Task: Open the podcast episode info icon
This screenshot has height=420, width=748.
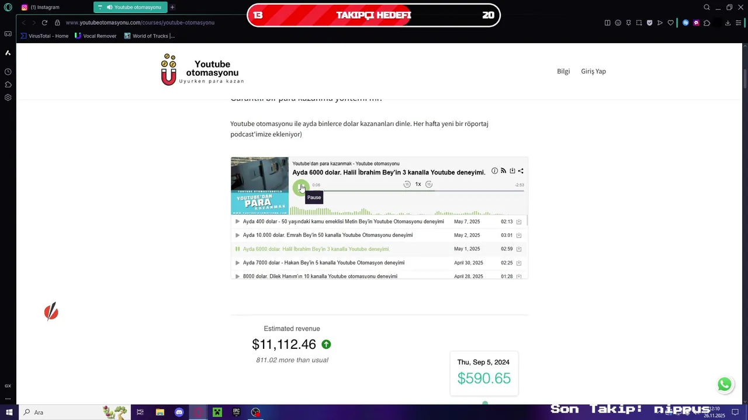Action: (x=494, y=171)
